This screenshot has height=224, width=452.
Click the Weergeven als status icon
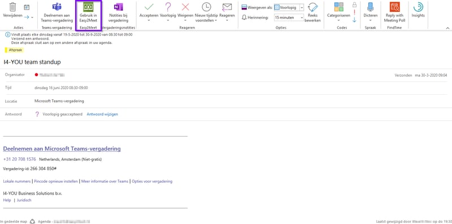(244, 7)
